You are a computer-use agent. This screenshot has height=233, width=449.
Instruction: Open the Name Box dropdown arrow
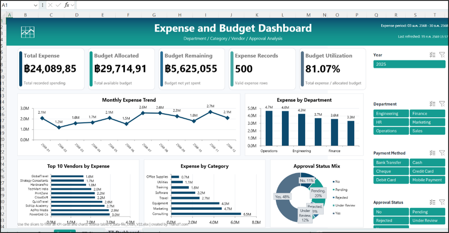tap(36, 6)
